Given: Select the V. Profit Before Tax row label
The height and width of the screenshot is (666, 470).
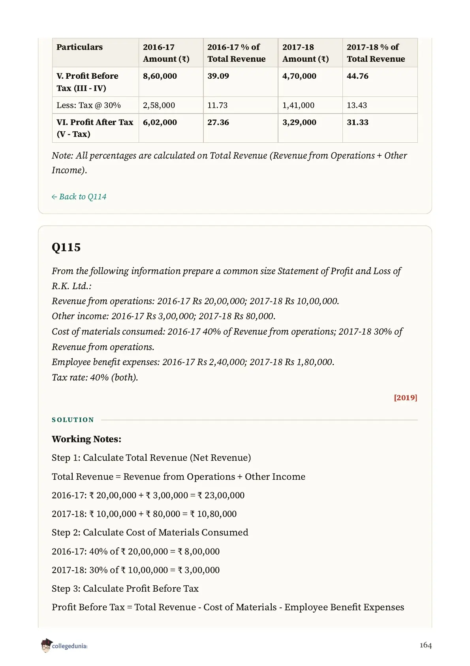Looking at the screenshot, I should point(87,82).
